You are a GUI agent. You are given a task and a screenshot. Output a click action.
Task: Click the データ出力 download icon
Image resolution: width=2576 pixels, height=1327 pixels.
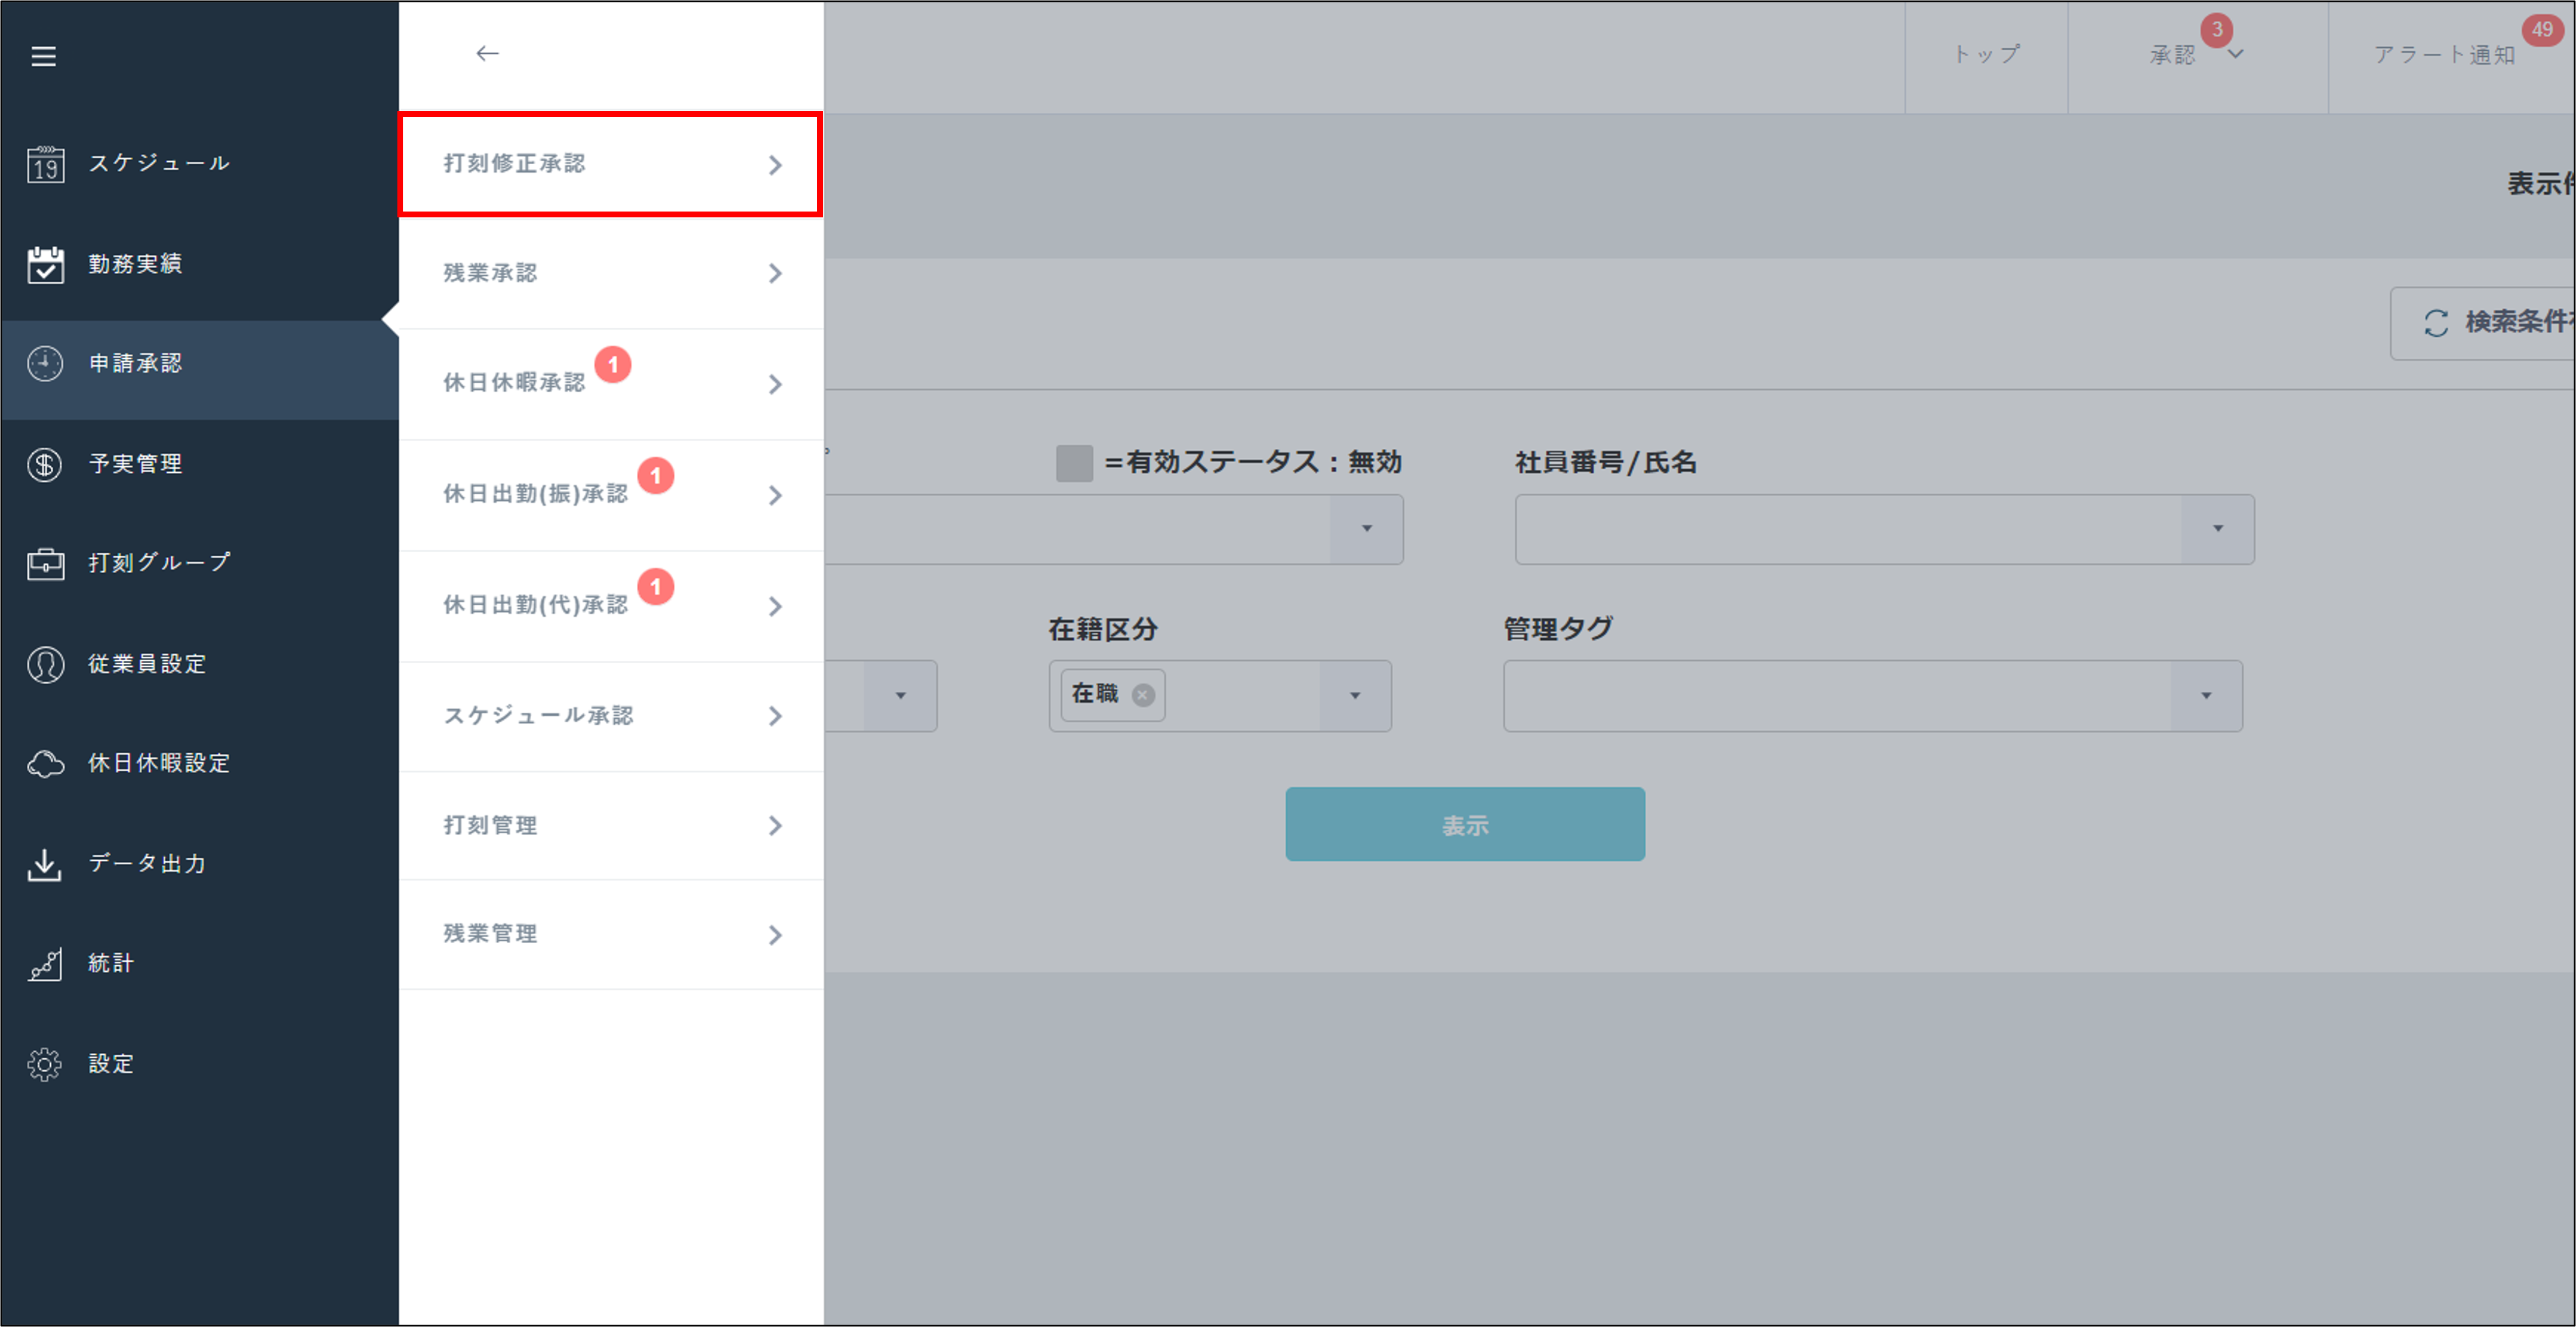[45, 864]
